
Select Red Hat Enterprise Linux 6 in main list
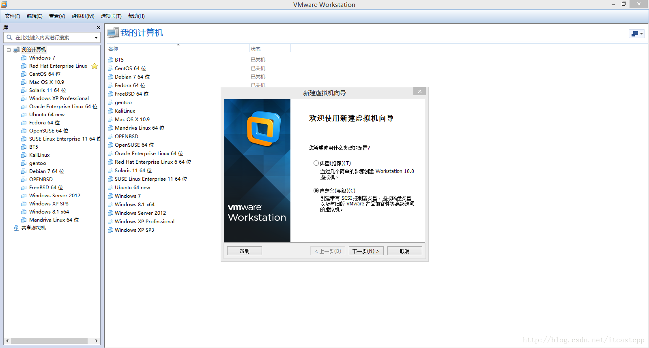[x=153, y=162]
